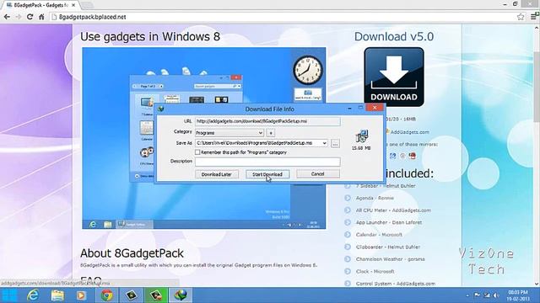This screenshot has width=540, height=303.
Task: Open the Internet Download Manager taskbar icon
Action: (x=181, y=295)
